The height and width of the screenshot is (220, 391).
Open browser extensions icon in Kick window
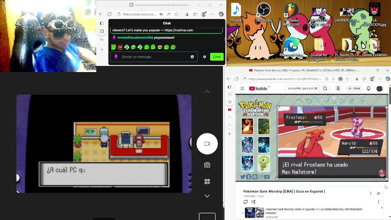(187, 14)
